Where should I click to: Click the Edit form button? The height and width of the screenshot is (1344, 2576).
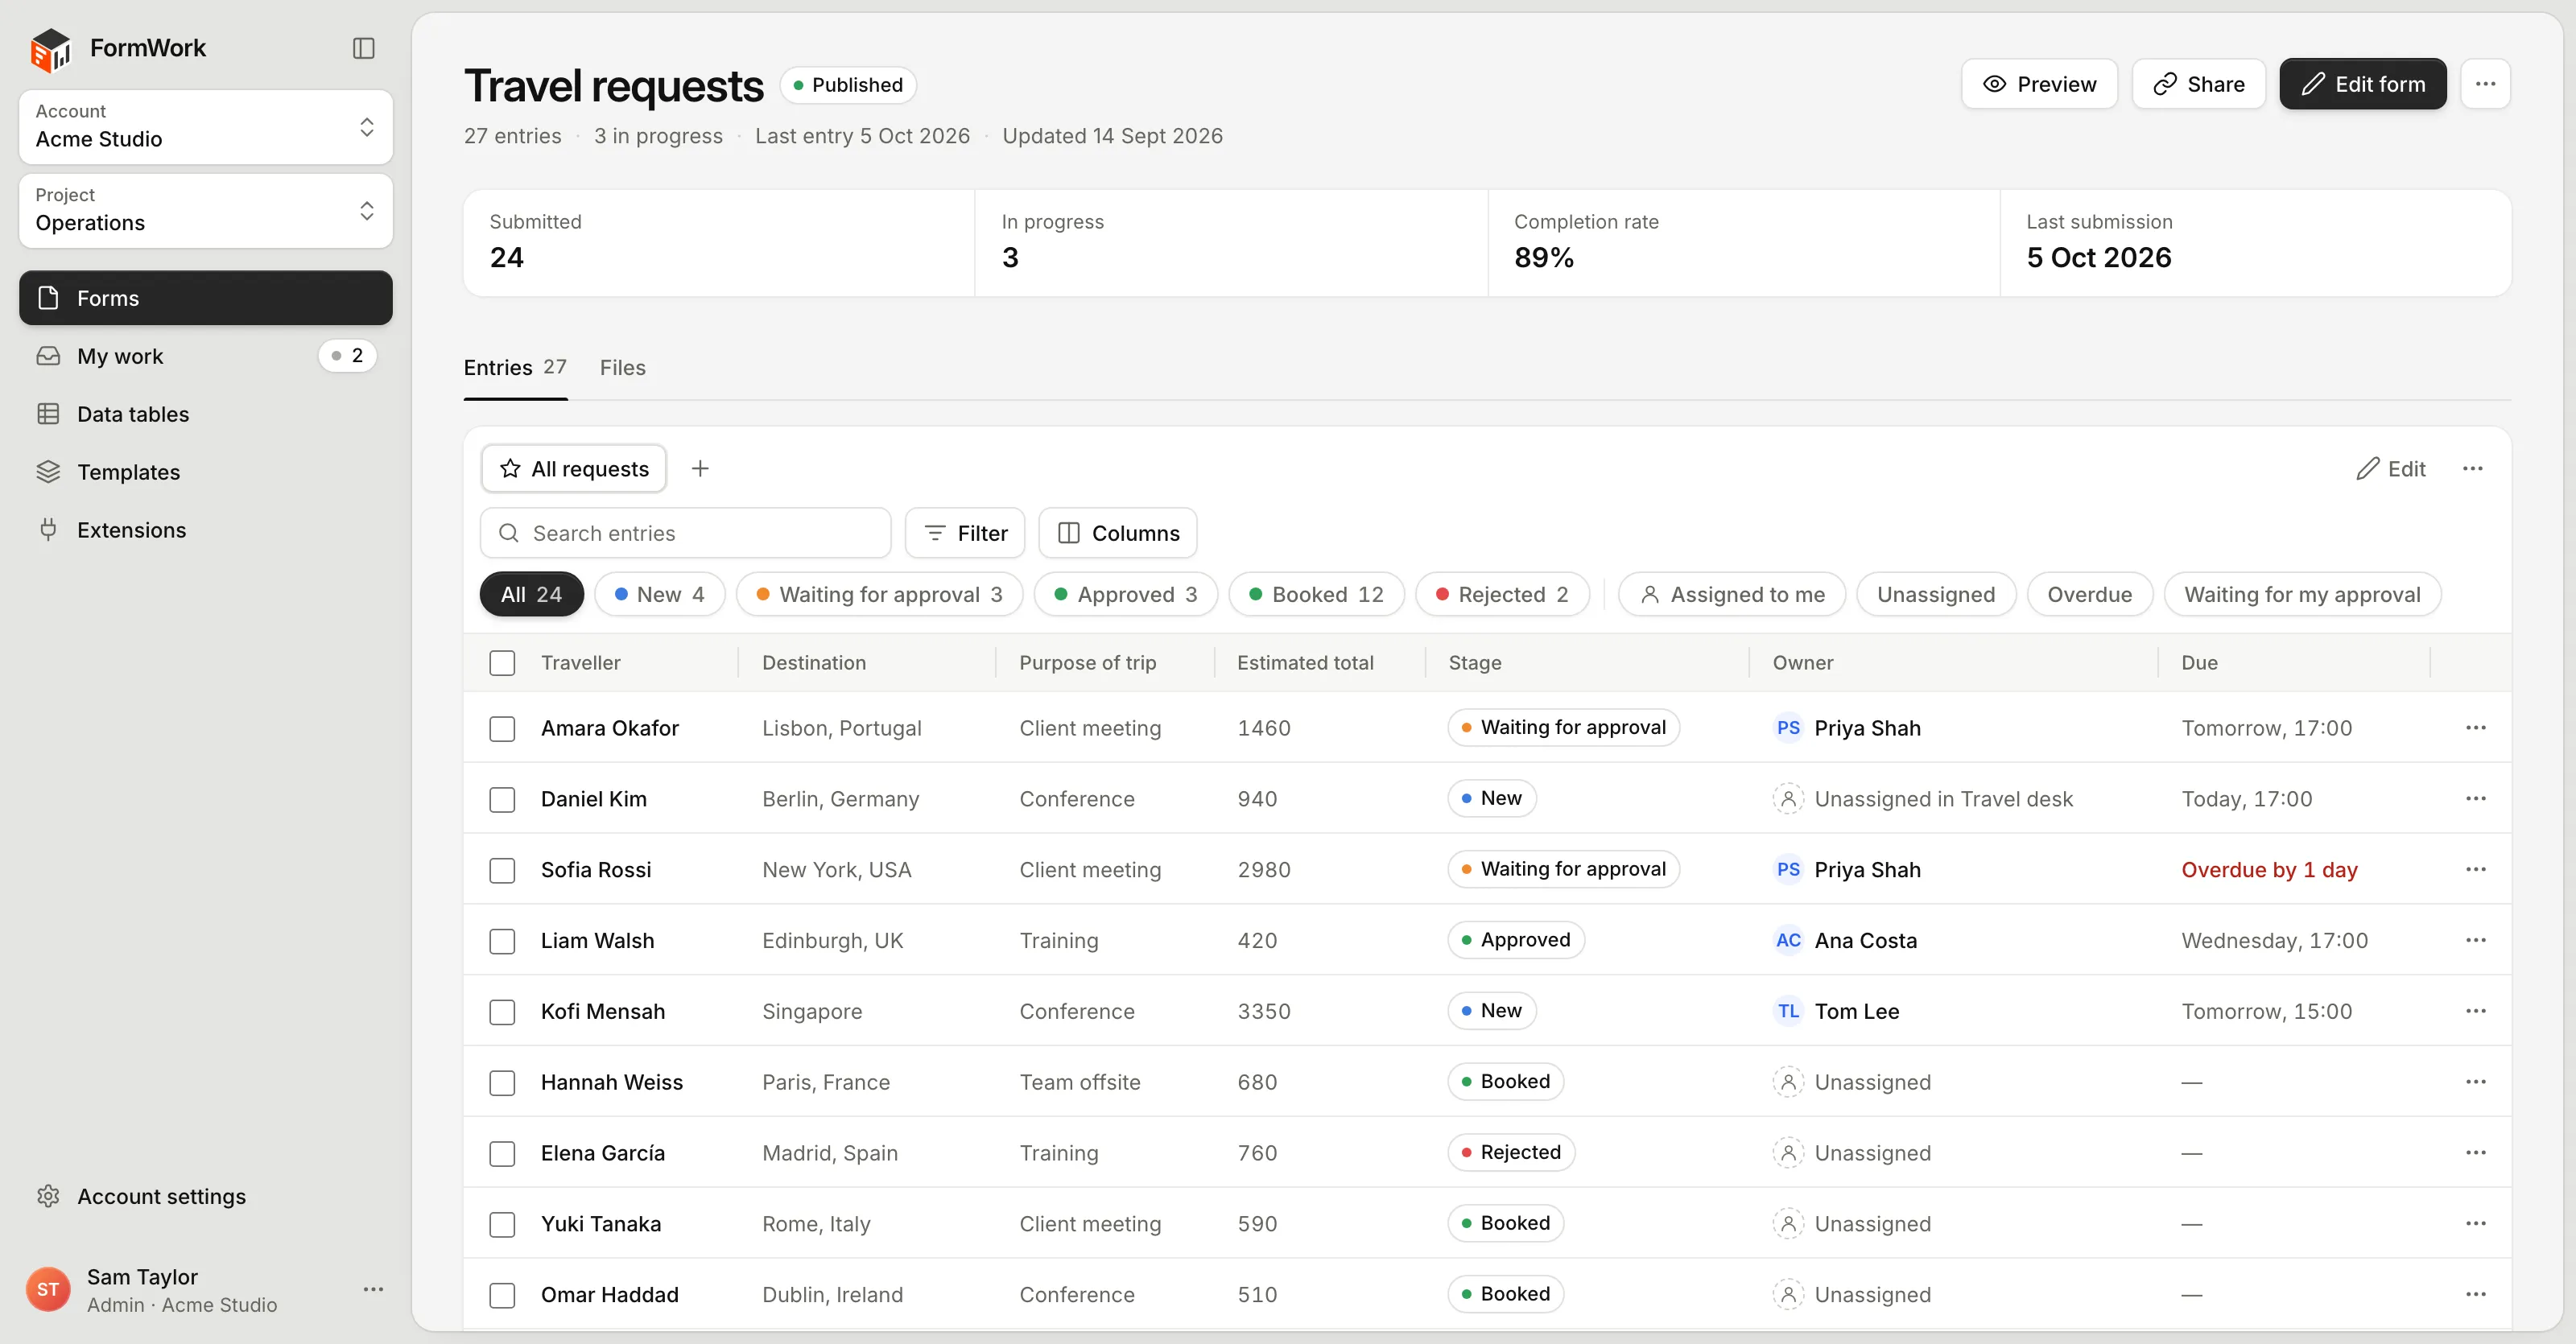[x=2362, y=84]
